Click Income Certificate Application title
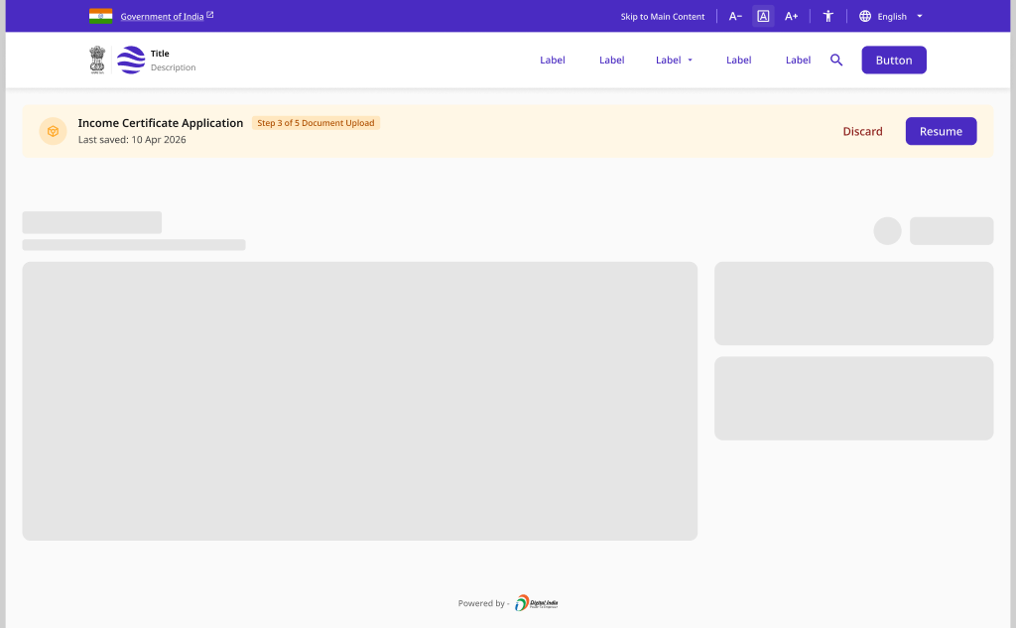Viewport: 1016px width, 628px height. point(161,123)
